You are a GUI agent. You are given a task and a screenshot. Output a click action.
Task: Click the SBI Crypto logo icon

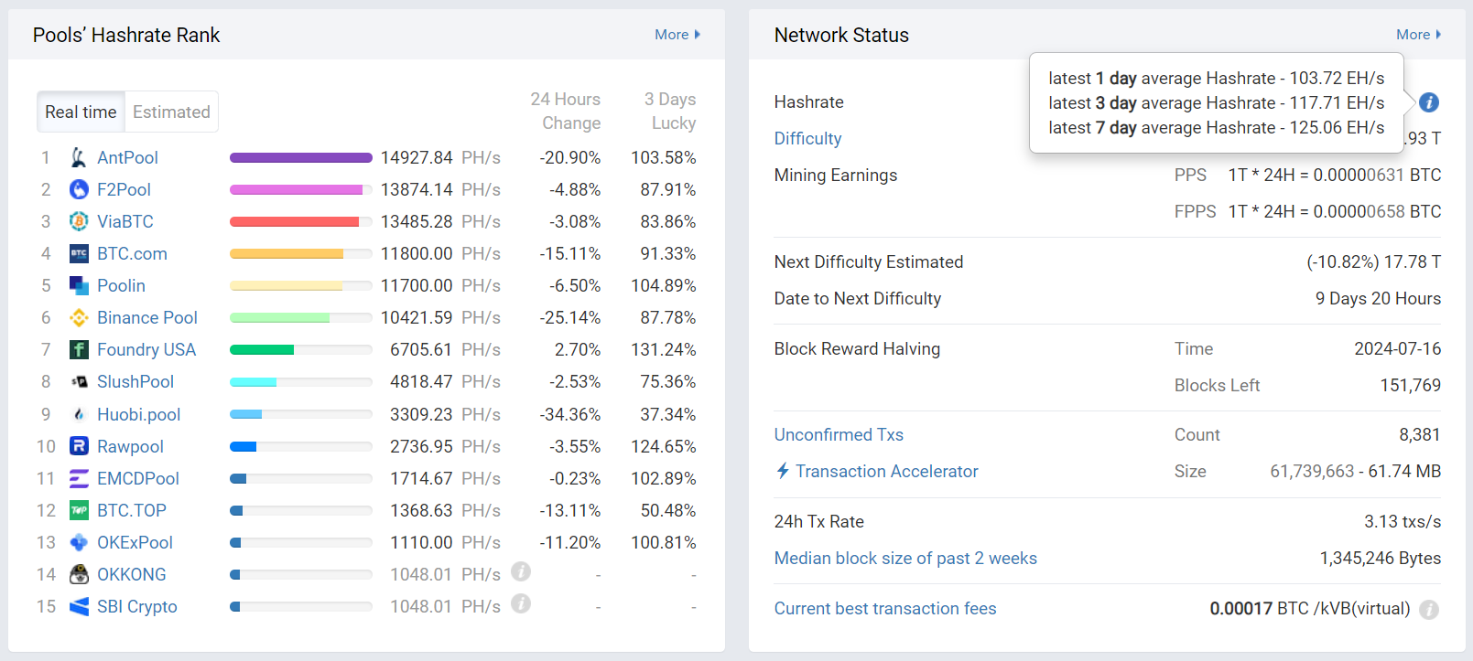click(79, 606)
